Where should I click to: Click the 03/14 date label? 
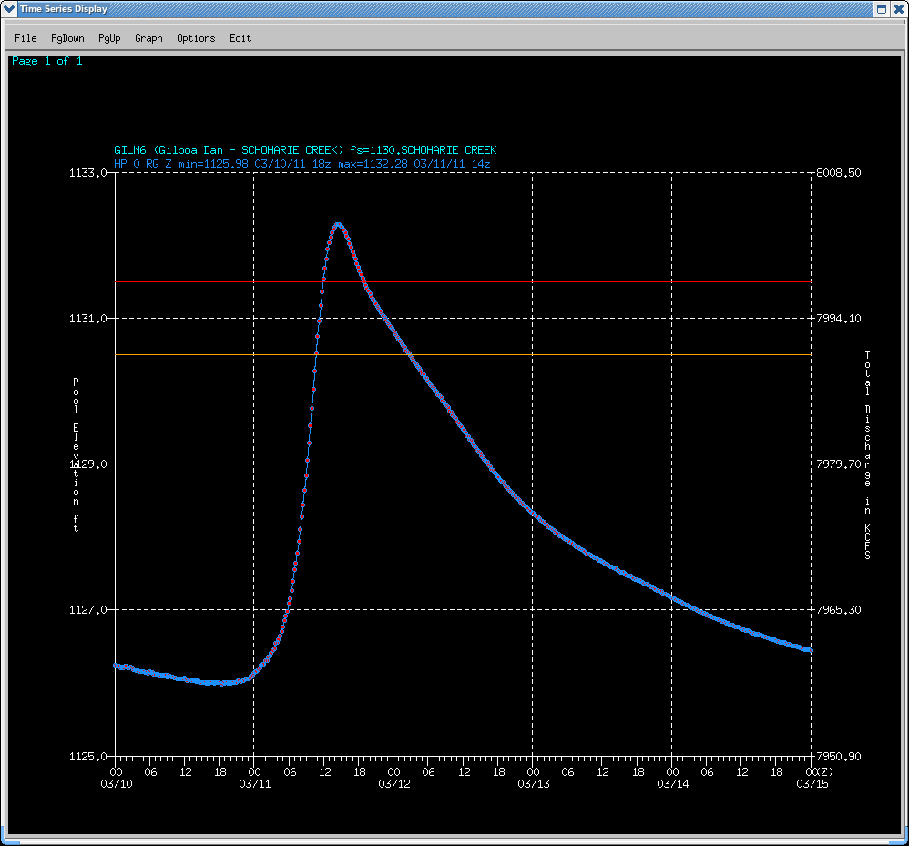[x=672, y=784]
